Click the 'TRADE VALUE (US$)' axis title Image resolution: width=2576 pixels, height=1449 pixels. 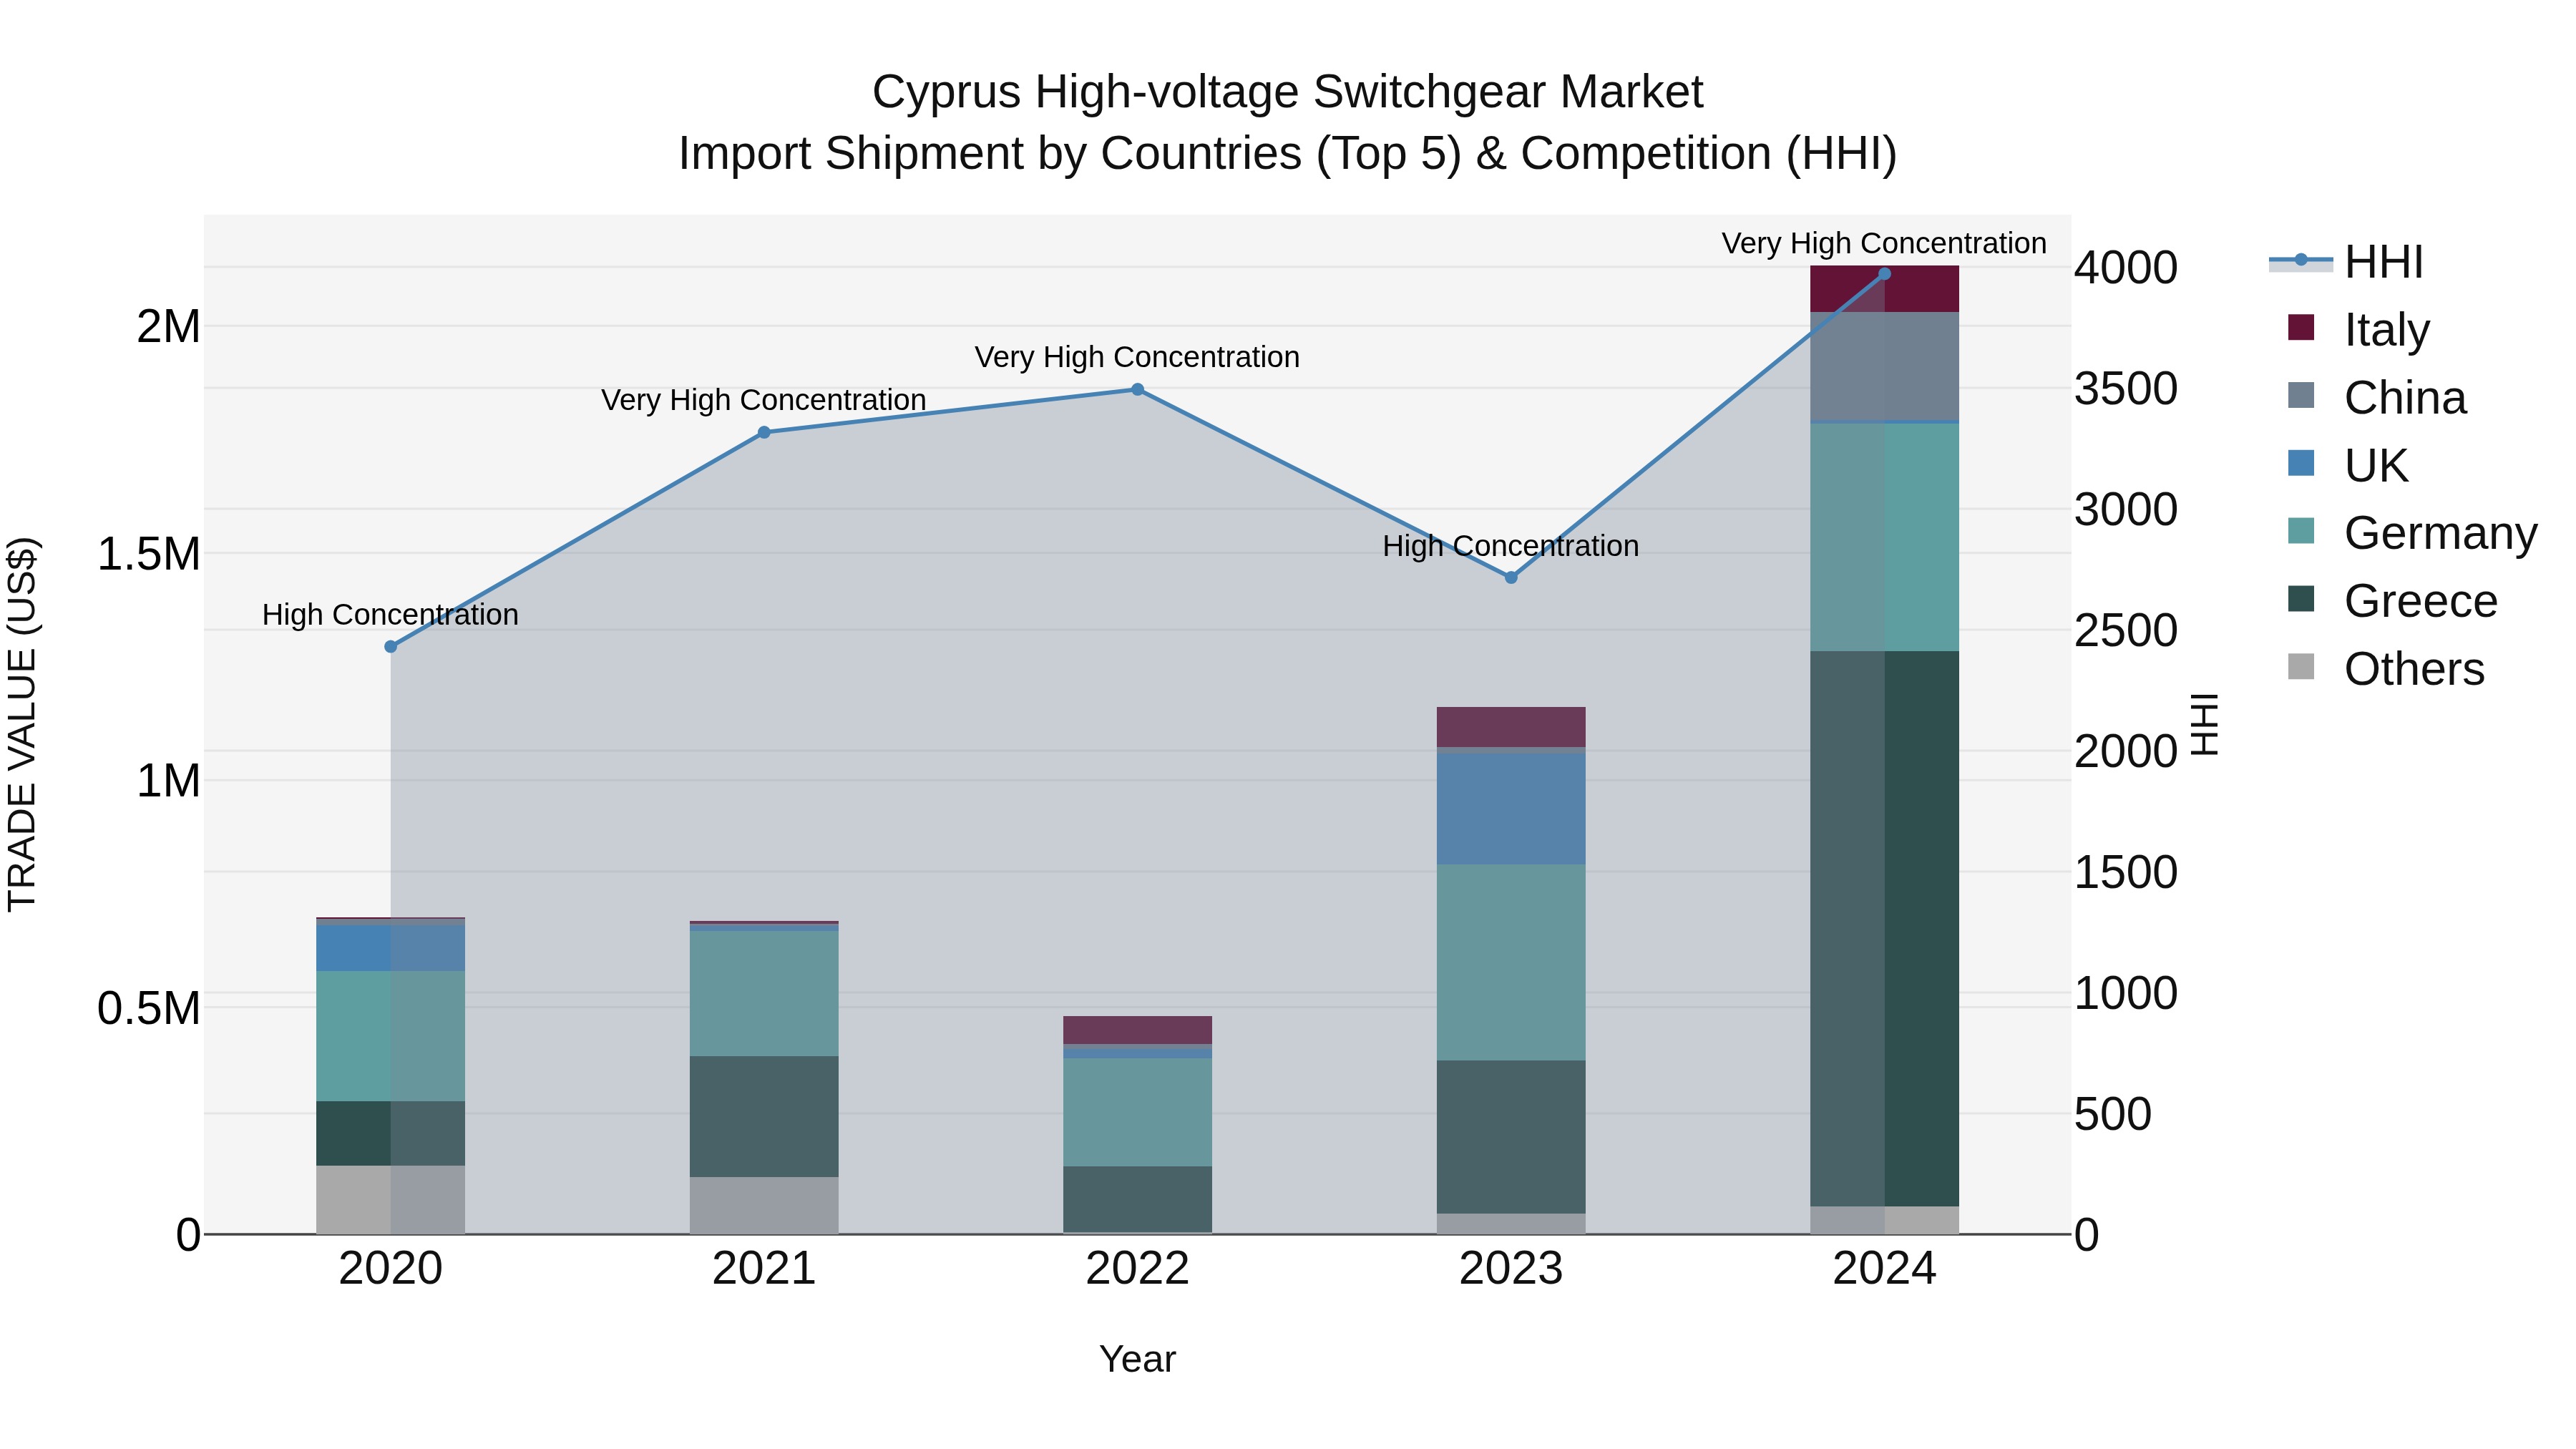coord(22,724)
